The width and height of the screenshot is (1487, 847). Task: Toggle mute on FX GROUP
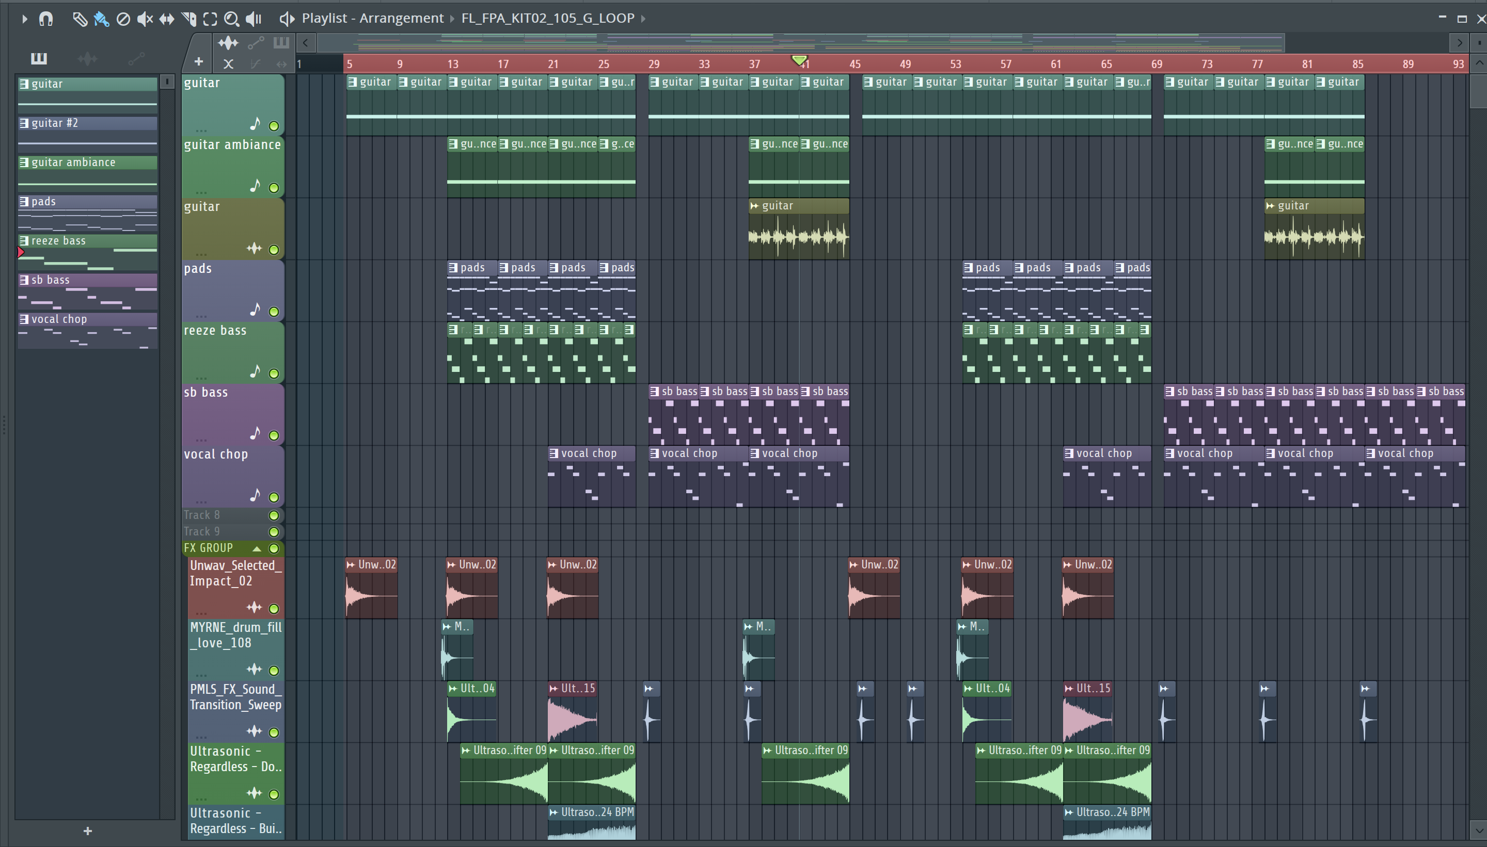pyautogui.click(x=274, y=548)
